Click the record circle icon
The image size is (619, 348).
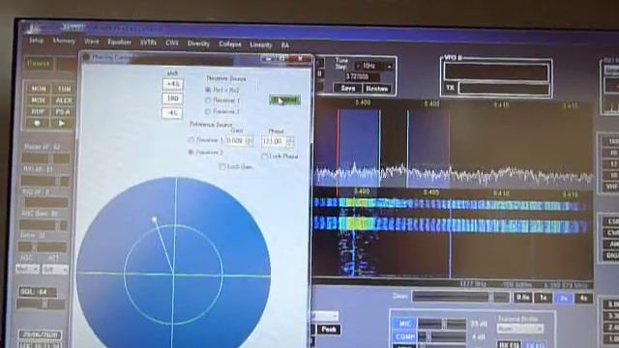pyautogui.click(x=37, y=123)
